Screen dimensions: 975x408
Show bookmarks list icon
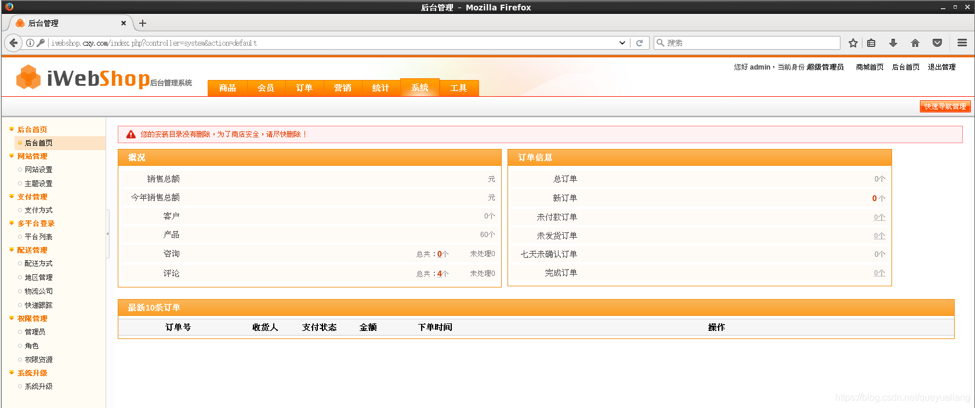(x=871, y=43)
